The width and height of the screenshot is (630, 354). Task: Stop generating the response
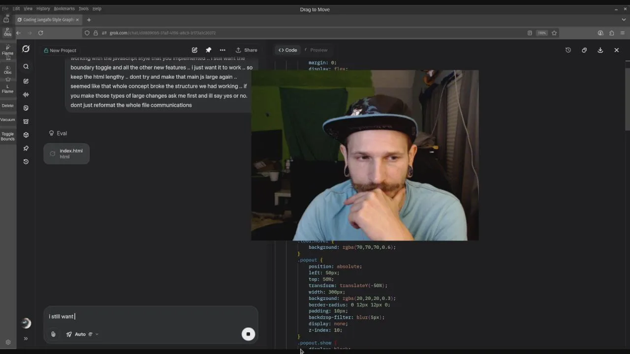pyautogui.click(x=248, y=334)
